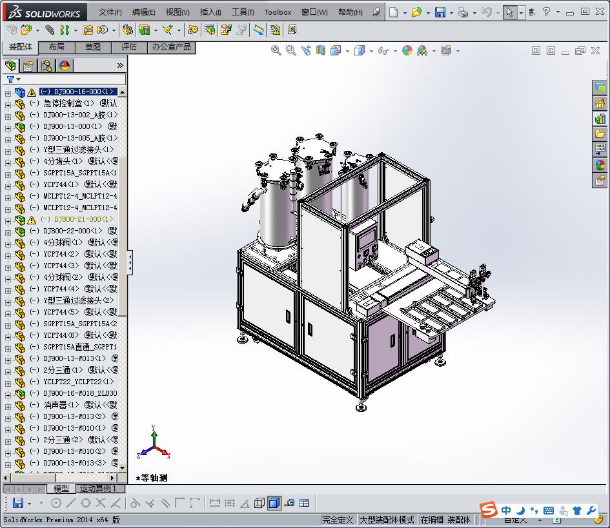
Task: Select the Zoom to Area tool
Action: [290, 50]
